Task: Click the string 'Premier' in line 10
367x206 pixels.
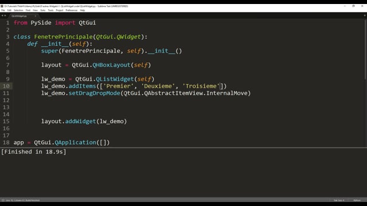Action: (118, 86)
